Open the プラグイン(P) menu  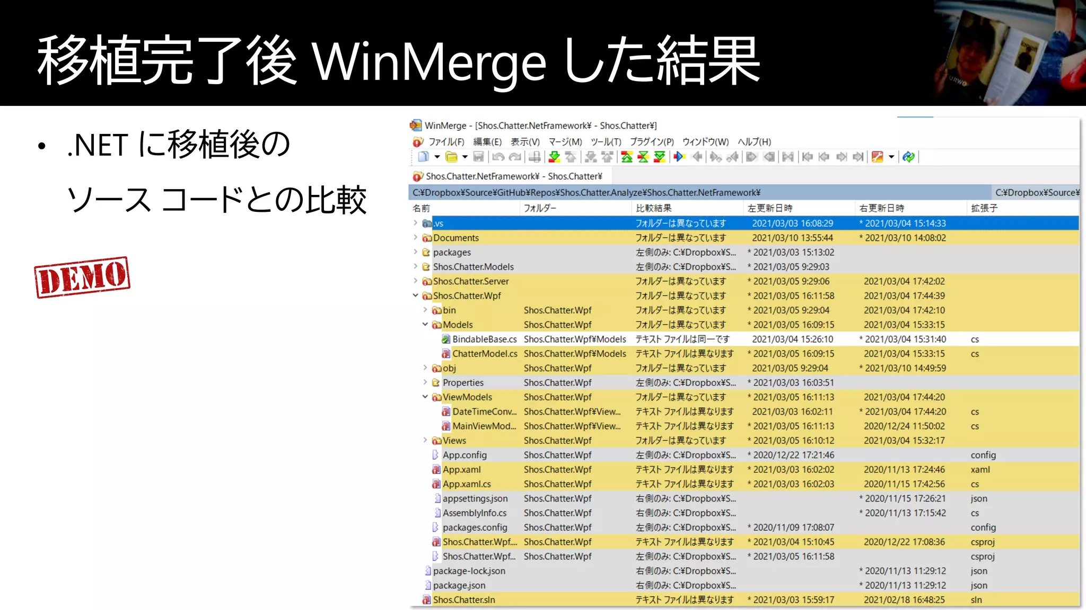652,142
